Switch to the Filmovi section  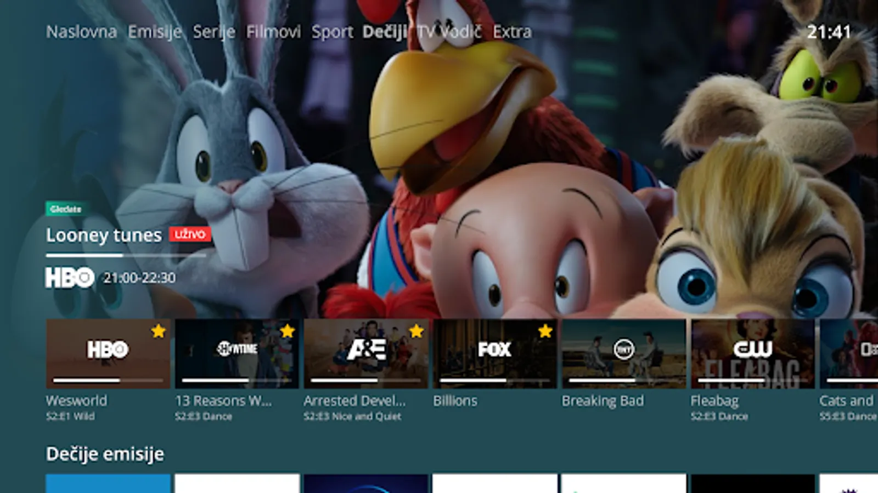click(x=273, y=32)
